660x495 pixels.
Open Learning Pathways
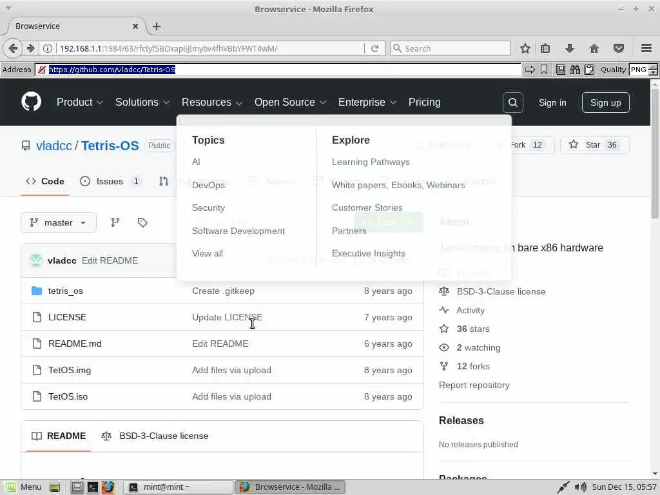click(371, 162)
